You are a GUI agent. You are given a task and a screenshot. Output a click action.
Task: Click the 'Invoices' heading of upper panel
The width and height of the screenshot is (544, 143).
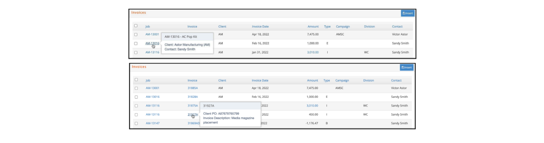tap(139, 13)
